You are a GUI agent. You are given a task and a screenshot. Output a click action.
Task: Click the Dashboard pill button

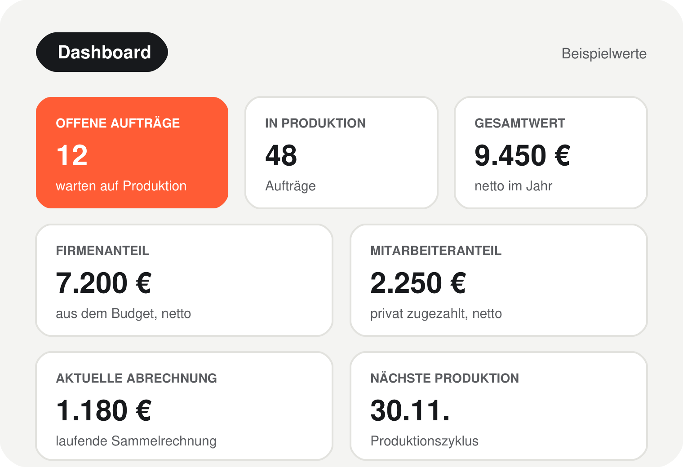coord(102,52)
